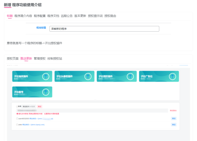This screenshot has width=197, height=141.
Task: Click the red warning icon before 请先发布新版
Action: click(17, 114)
